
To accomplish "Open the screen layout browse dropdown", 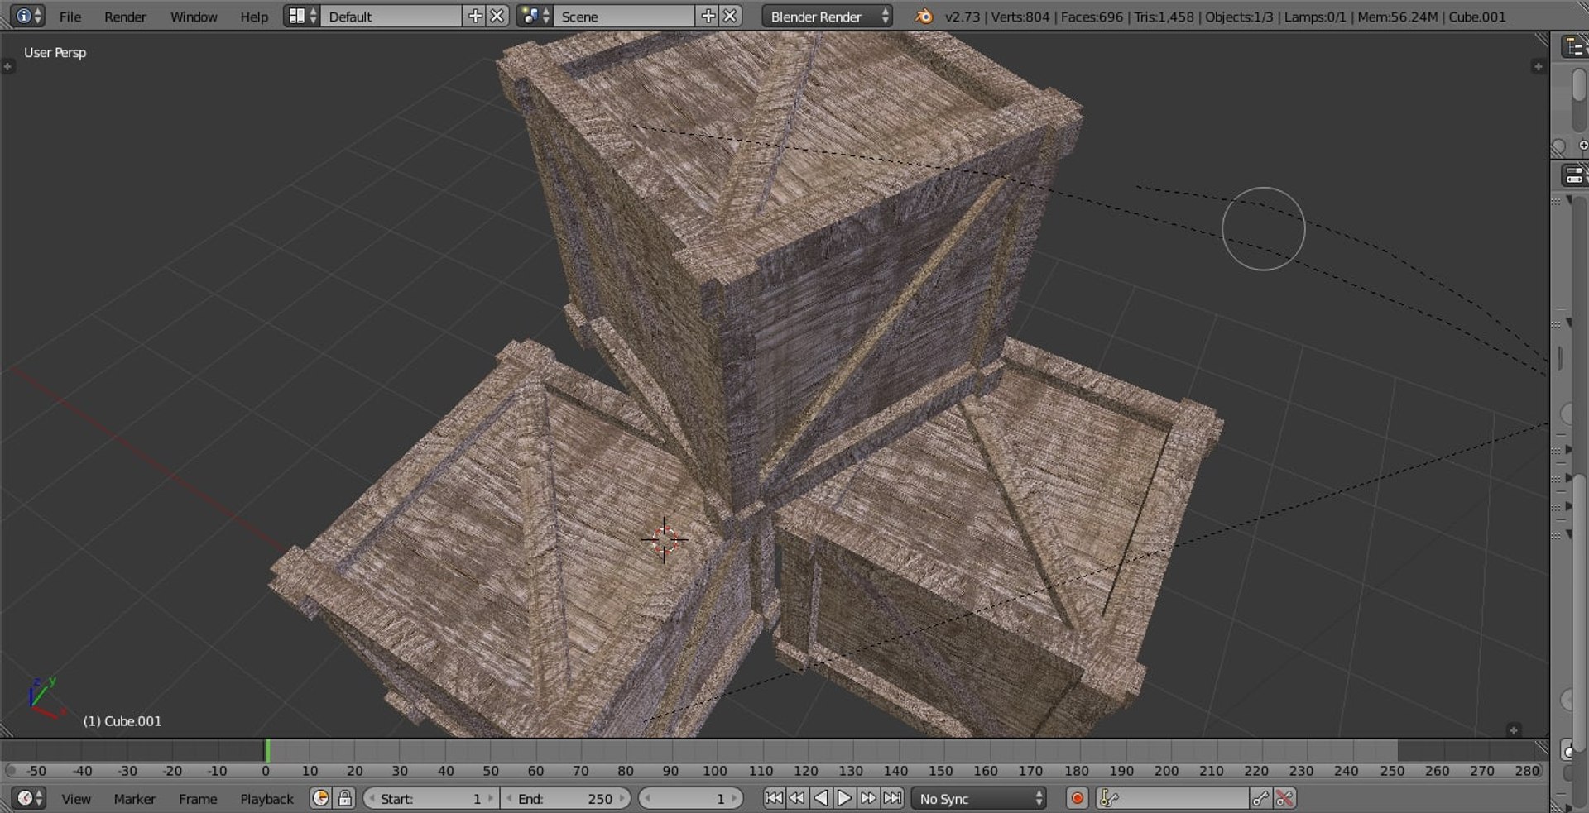I will [301, 16].
